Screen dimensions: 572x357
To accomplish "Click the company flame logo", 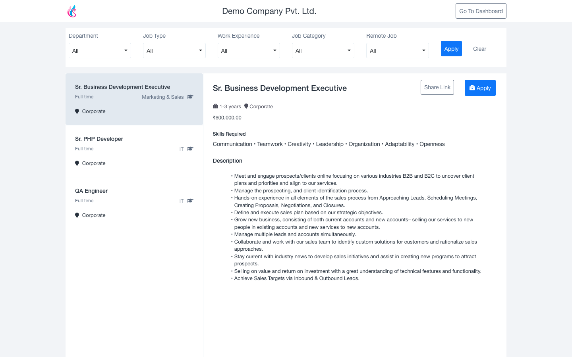I will [72, 11].
